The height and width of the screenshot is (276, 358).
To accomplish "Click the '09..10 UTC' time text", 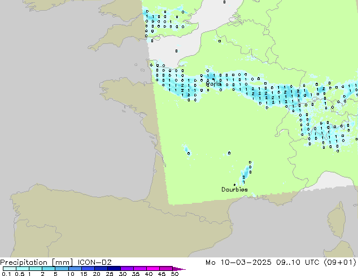I will (298, 262).
